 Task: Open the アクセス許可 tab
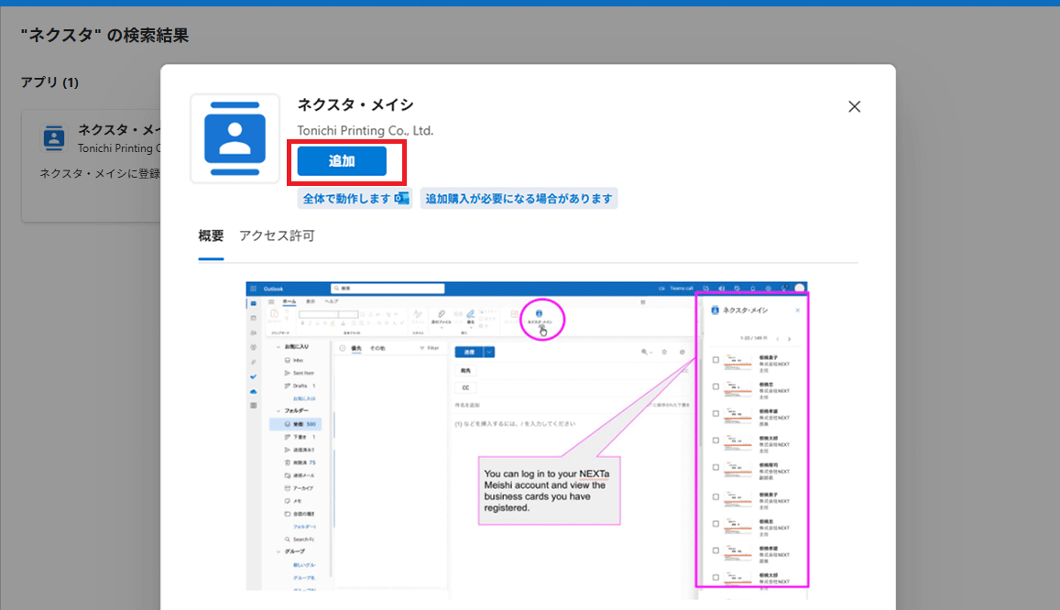[x=277, y=235]
